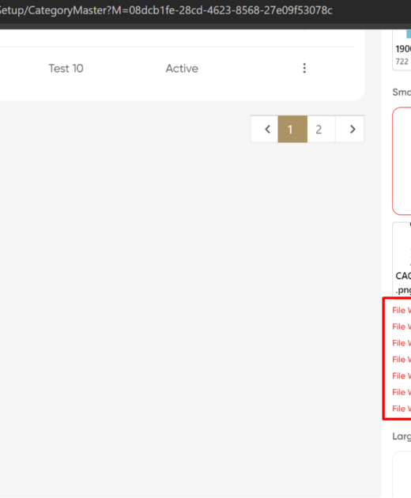The height and width of the screenshot is (498, 411).
Task: Click the Active status of Test 10
Action: [x=182, y=68]
